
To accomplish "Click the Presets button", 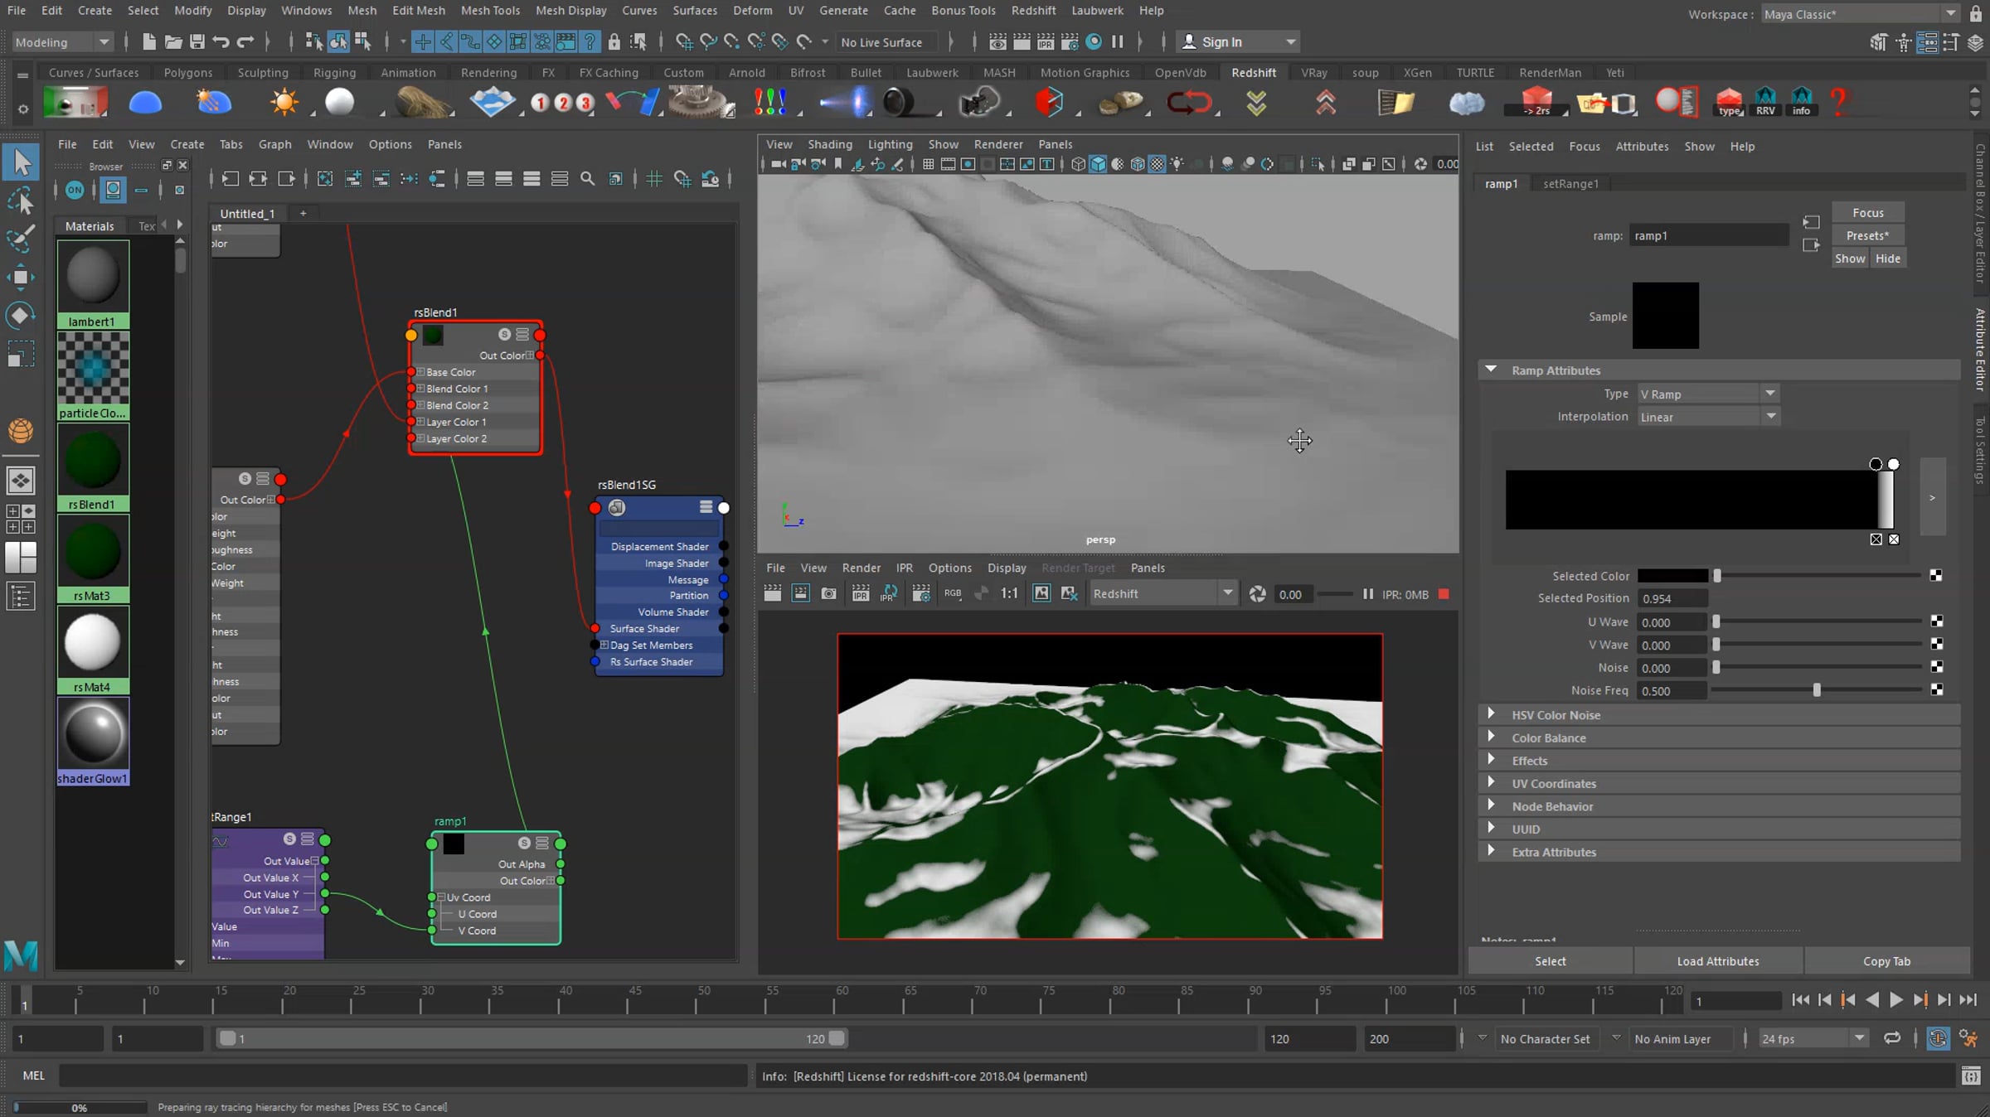I will pos(1867,235).
